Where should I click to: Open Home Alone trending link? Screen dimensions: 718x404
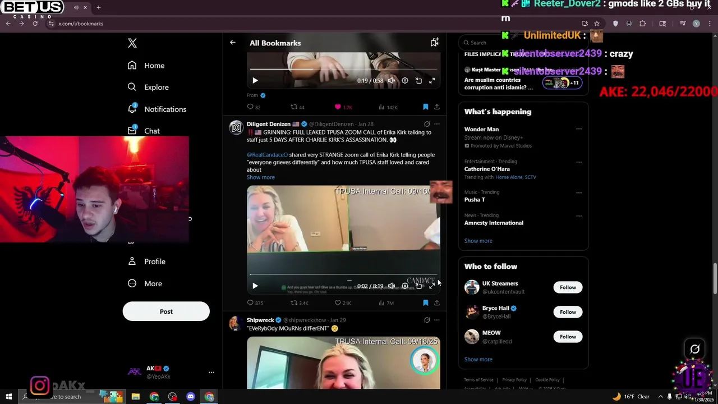(x=508, y=177)
